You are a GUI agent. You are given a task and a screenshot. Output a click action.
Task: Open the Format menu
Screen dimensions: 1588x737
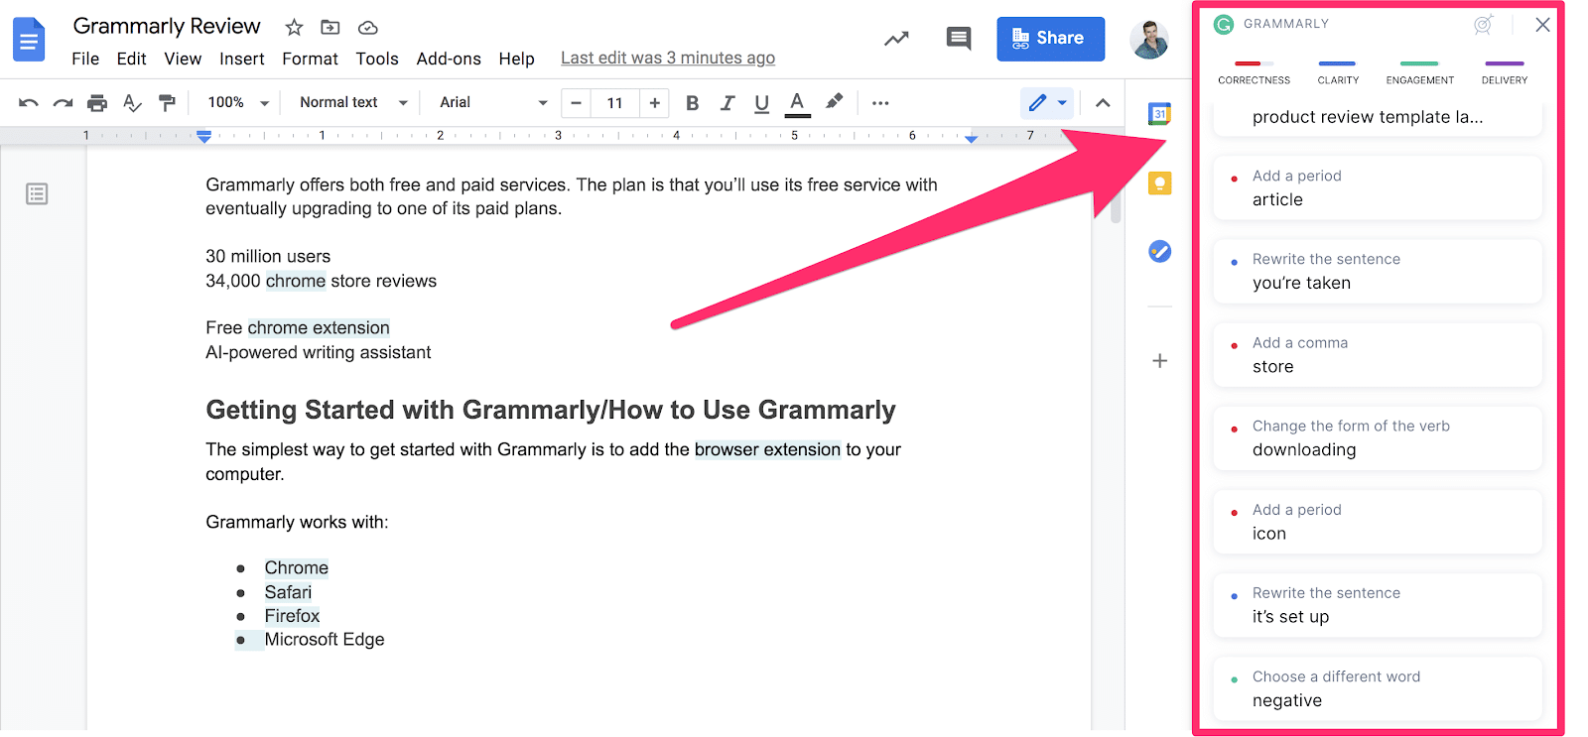tap(310, 59)
